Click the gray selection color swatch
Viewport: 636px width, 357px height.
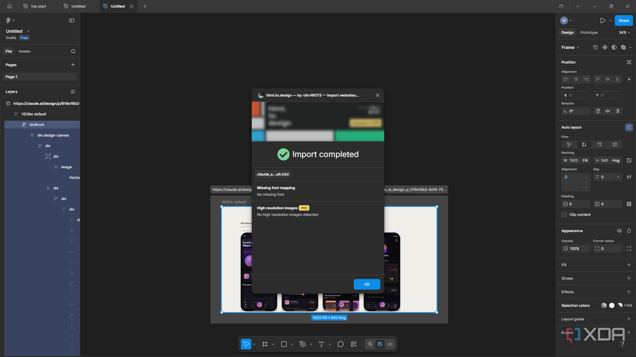pos(604,305)
